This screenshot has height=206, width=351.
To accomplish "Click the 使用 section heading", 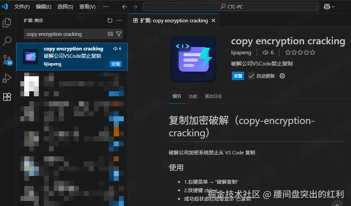I will [x=176, y=167].
